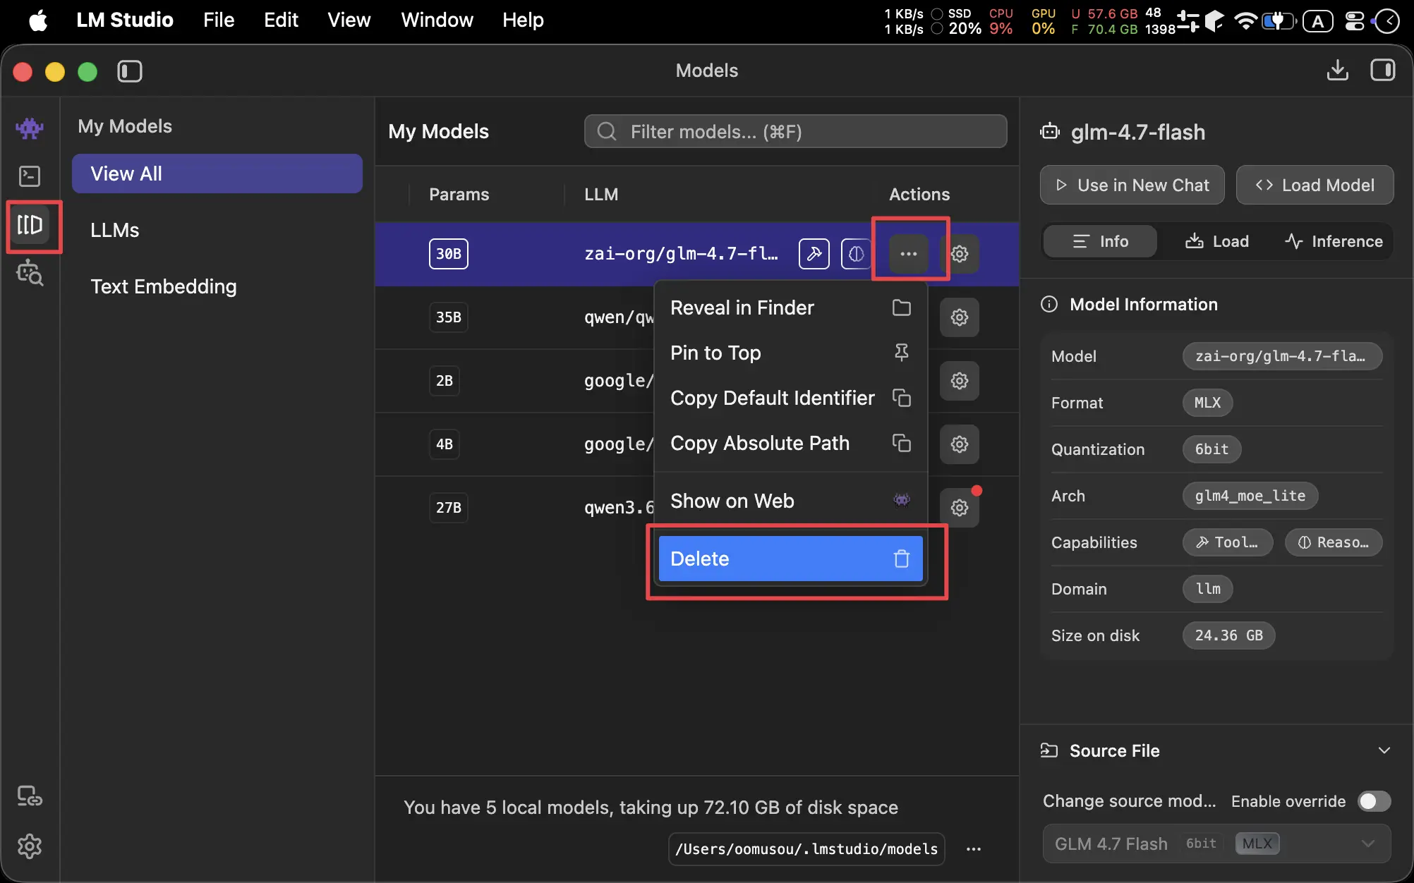Click the models directory path button

806,849
